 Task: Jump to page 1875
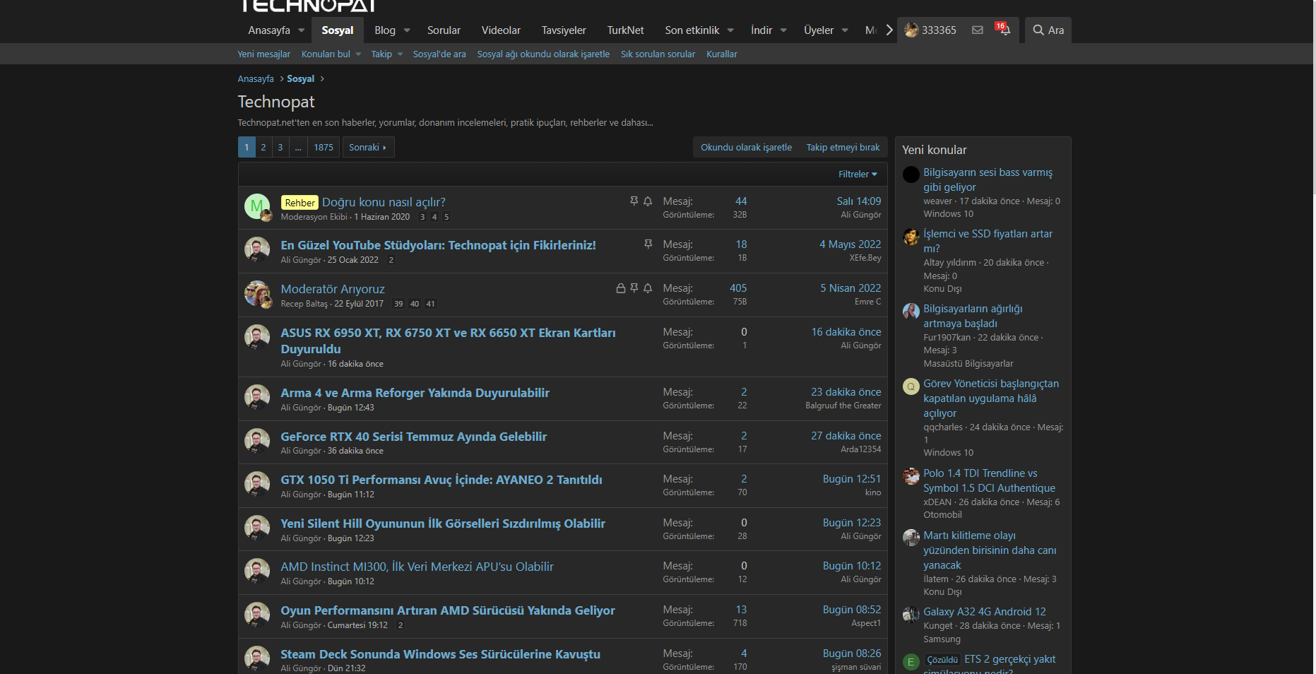[x=324, y=148]
